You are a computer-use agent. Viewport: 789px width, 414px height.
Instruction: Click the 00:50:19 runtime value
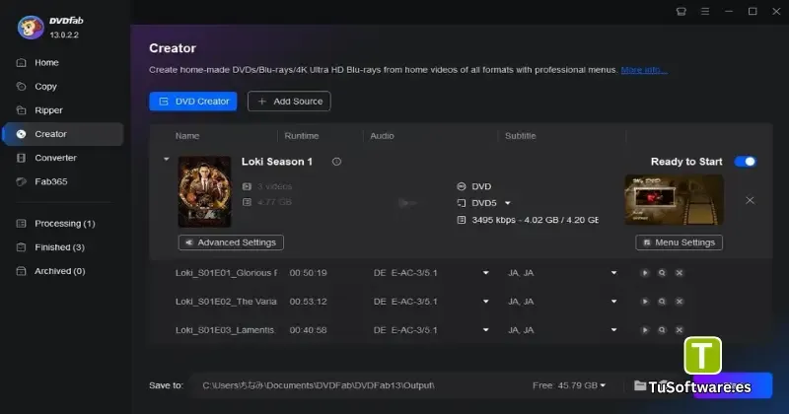(308, 273)
